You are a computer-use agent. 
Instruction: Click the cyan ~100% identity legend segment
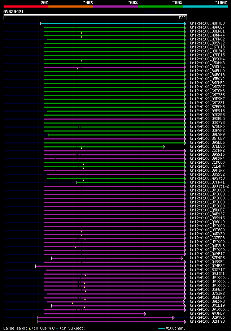point(205,7)
